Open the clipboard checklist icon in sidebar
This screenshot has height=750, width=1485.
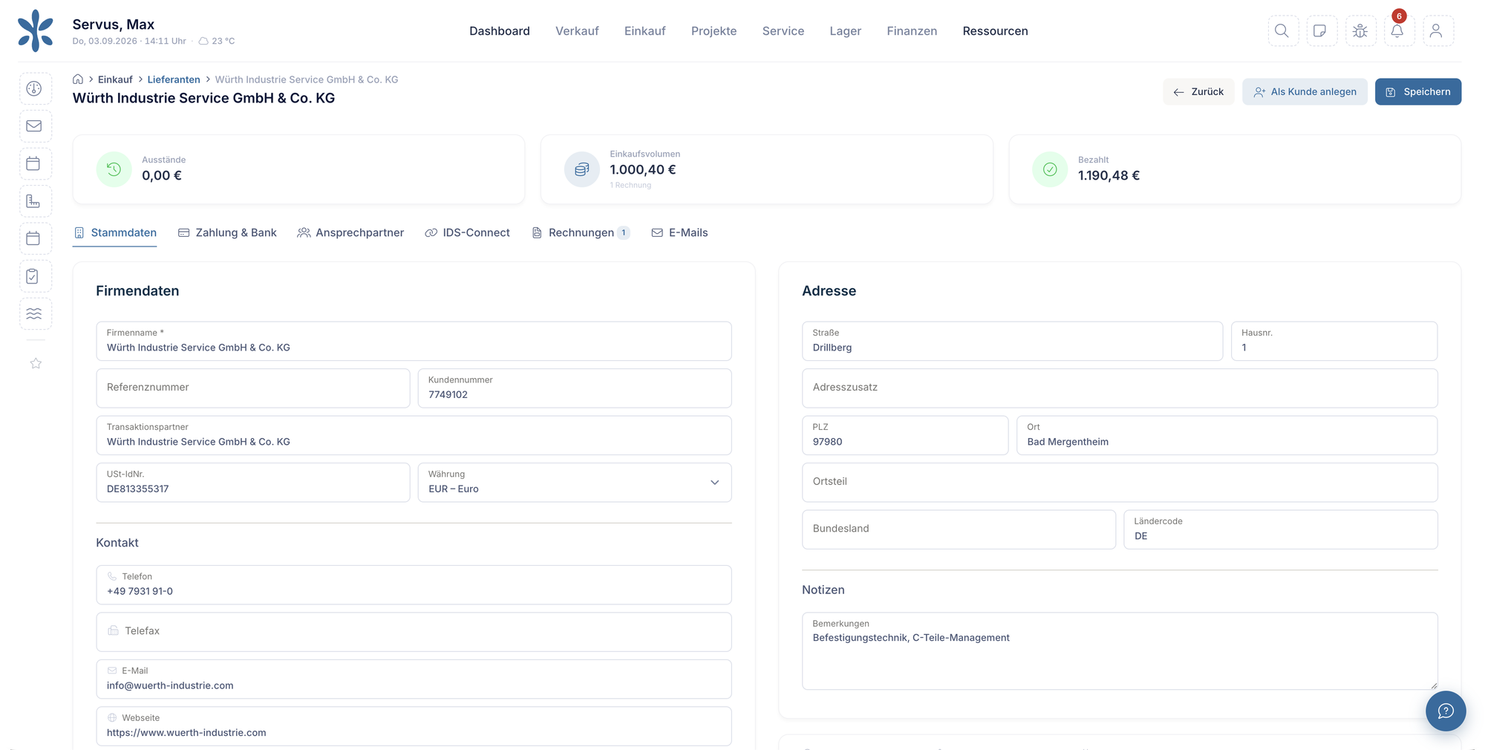34,276
